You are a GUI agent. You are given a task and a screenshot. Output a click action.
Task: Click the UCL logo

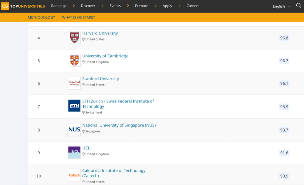74,152
